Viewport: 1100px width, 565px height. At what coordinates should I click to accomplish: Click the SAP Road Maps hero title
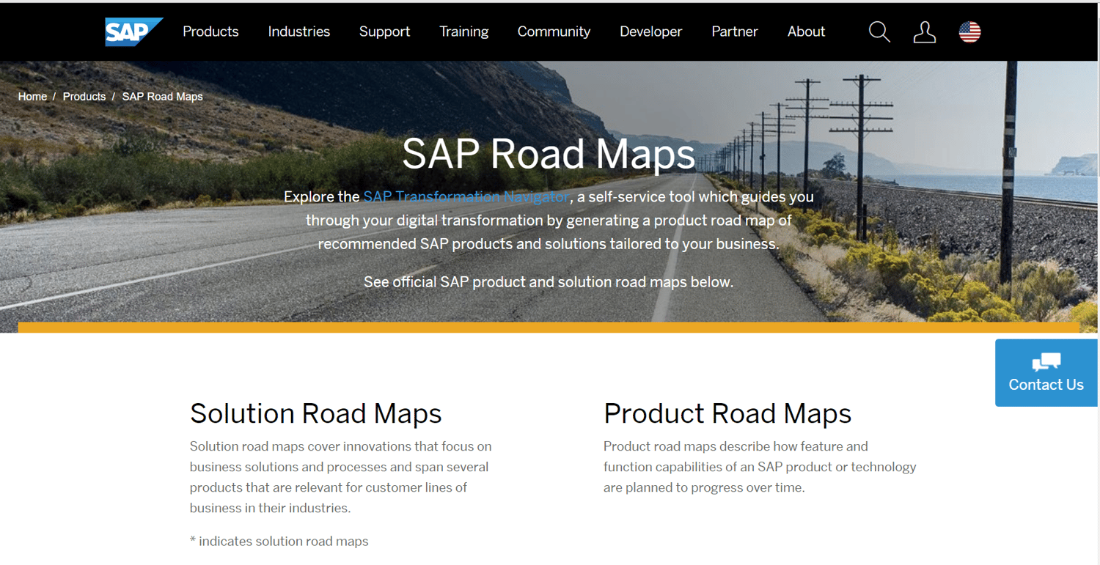549,154
